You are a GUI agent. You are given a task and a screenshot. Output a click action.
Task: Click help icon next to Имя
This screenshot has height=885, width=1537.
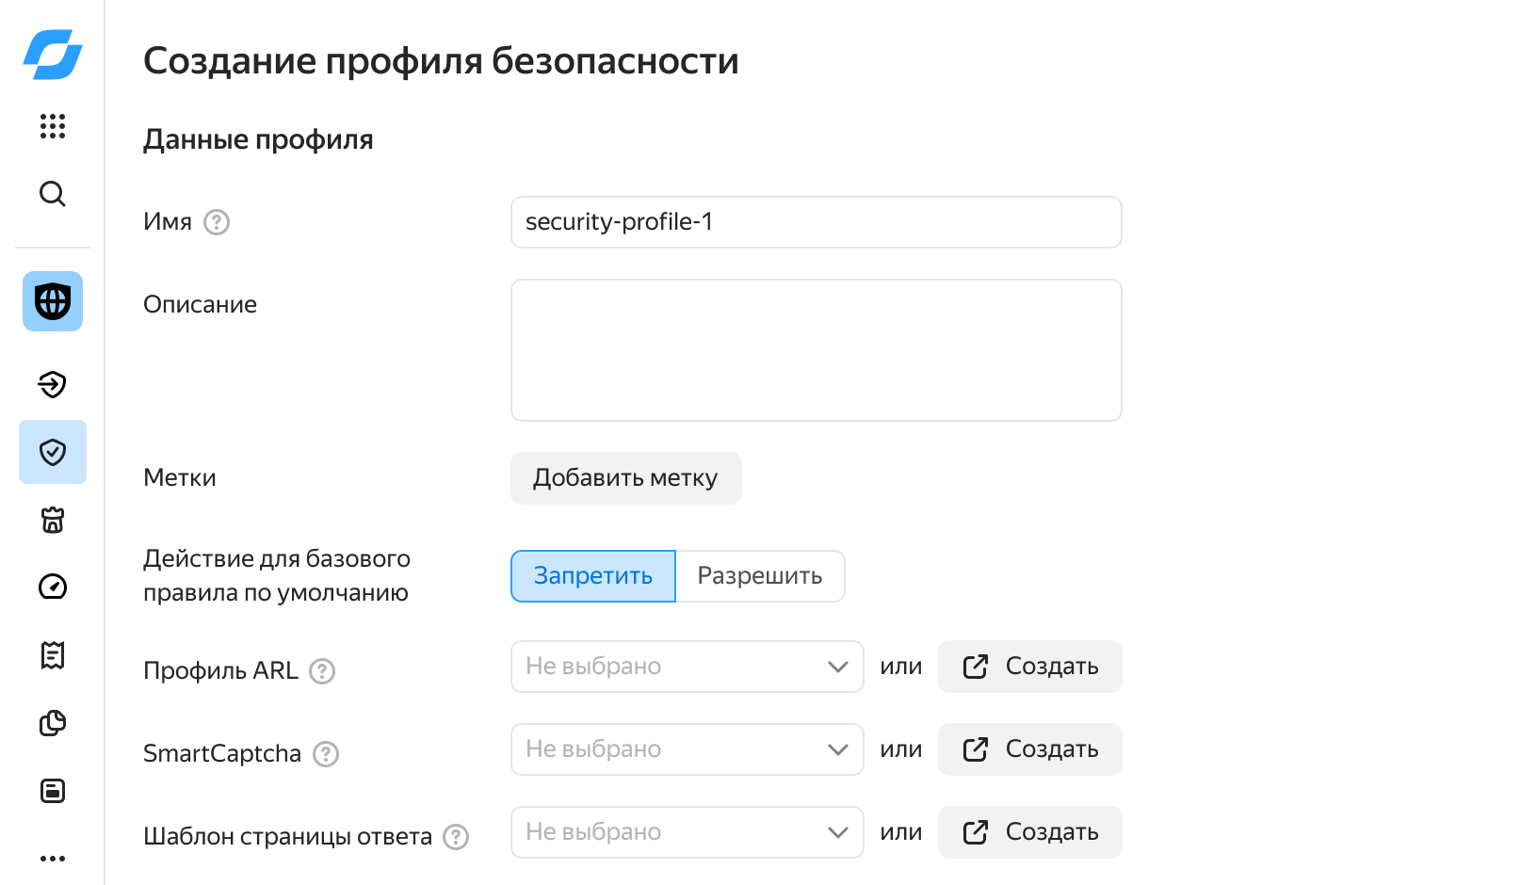(x=217, y=222)
